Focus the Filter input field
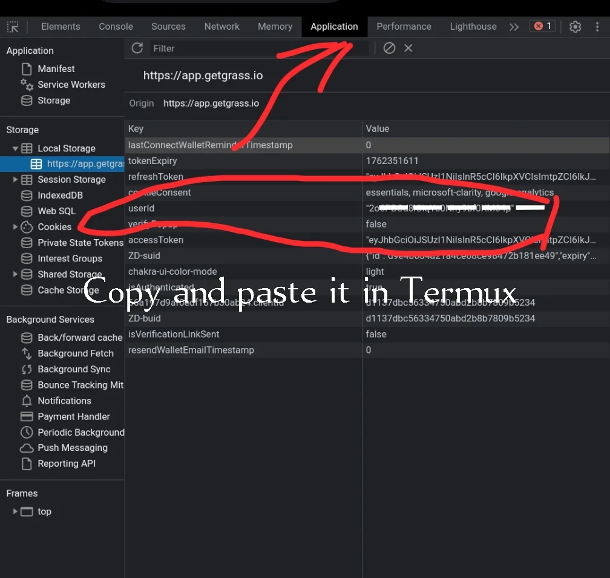The height and width of the screenshot is (578, 610). 259,48
